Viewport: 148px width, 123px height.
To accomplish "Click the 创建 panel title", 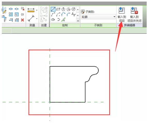I will (44, 25).
